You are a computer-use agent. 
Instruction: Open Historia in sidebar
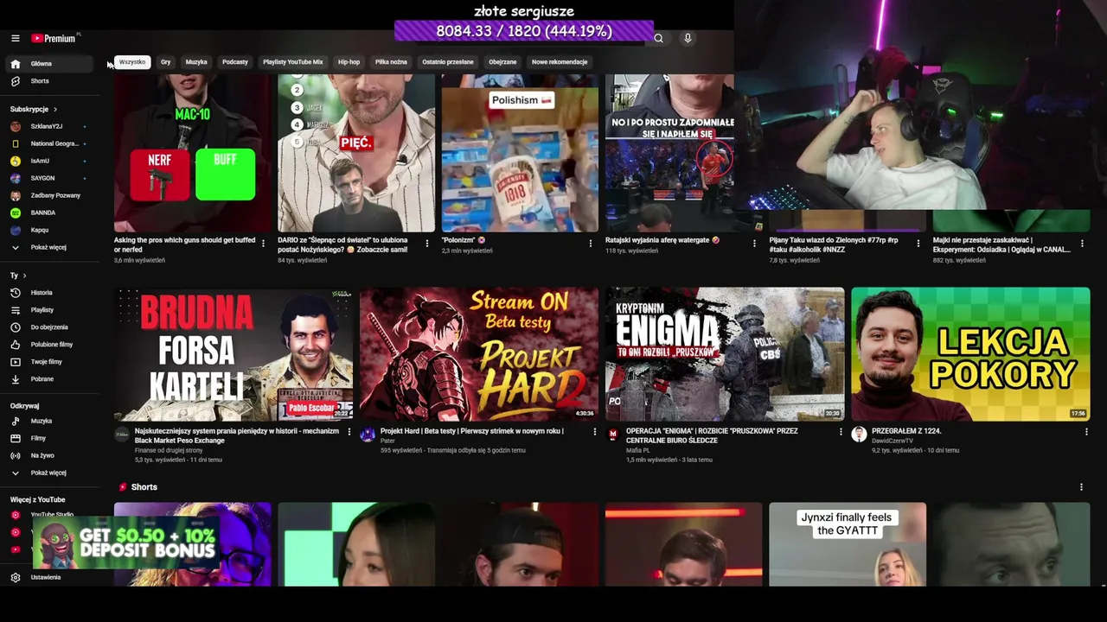[50, 293]
